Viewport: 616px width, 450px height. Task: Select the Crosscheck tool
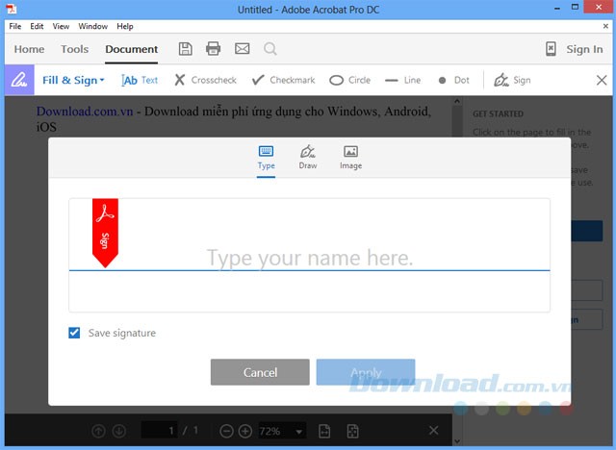[205, 80]
